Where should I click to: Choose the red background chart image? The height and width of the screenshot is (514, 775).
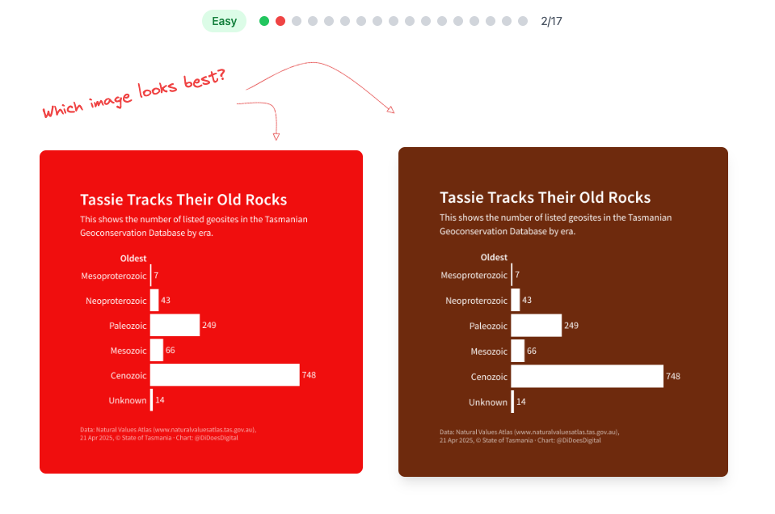coord(201,312)
